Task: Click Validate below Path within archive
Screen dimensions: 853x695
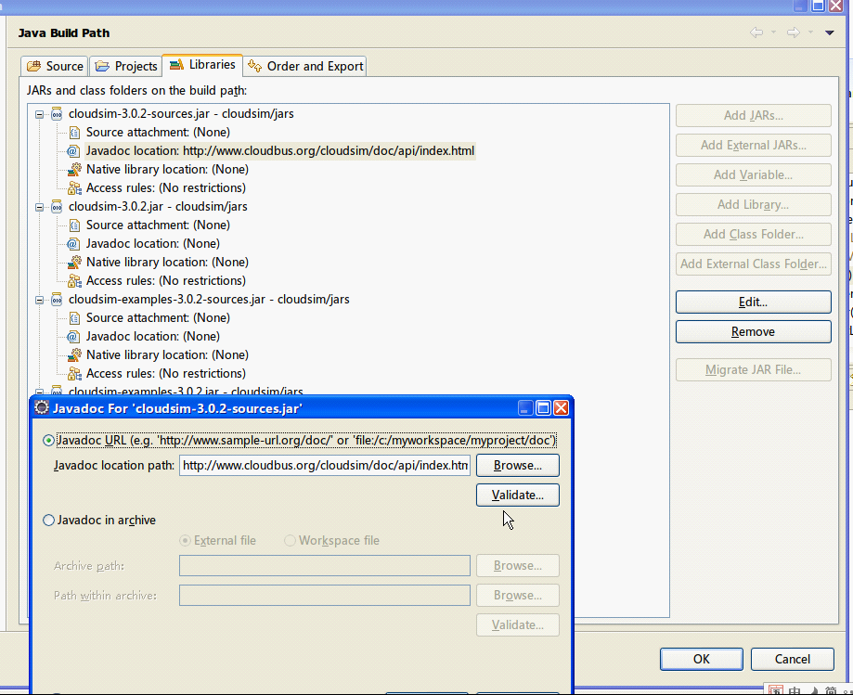Action: [x=517, y=625]
